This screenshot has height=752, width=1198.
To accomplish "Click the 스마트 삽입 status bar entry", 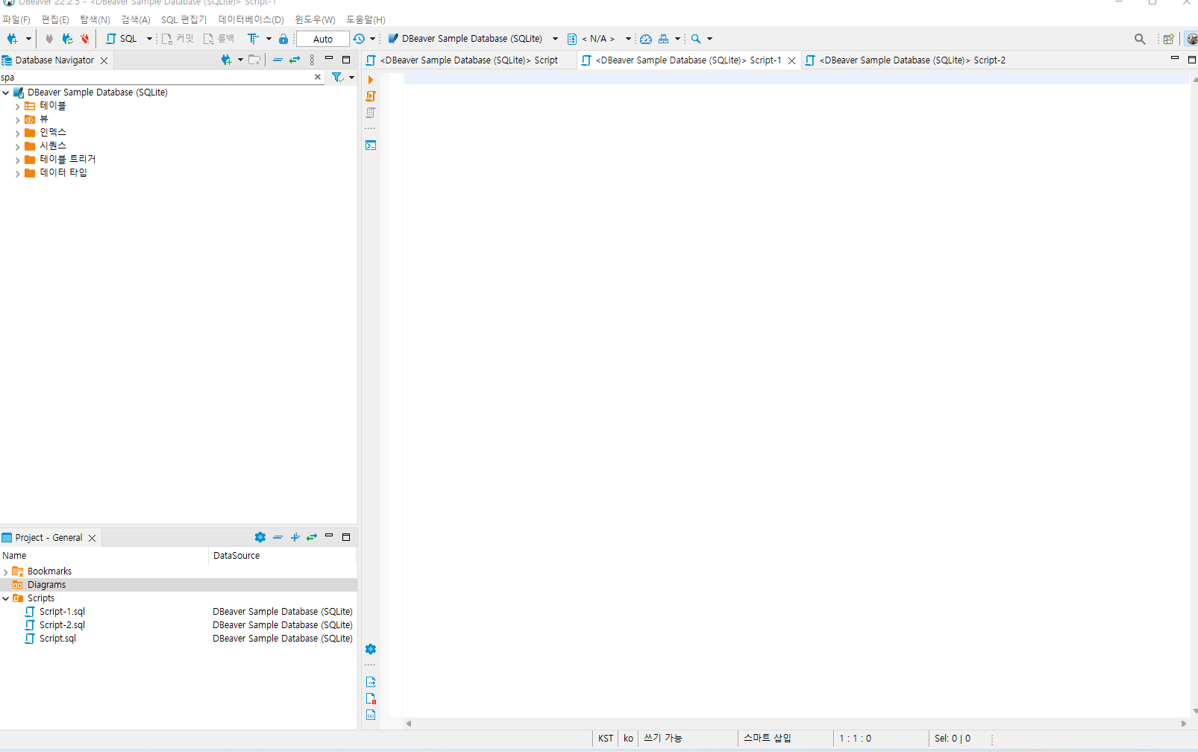I will click(x=768, y=738).
